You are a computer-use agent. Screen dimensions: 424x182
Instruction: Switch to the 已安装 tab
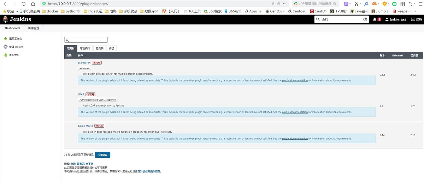[x=100, y=48]
